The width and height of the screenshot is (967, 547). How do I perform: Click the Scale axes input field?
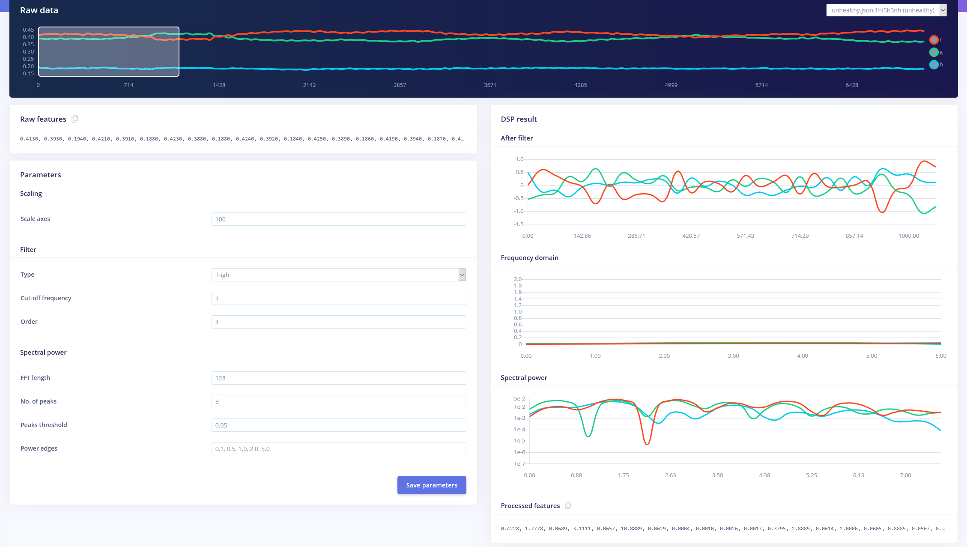(x=338, y=219)
